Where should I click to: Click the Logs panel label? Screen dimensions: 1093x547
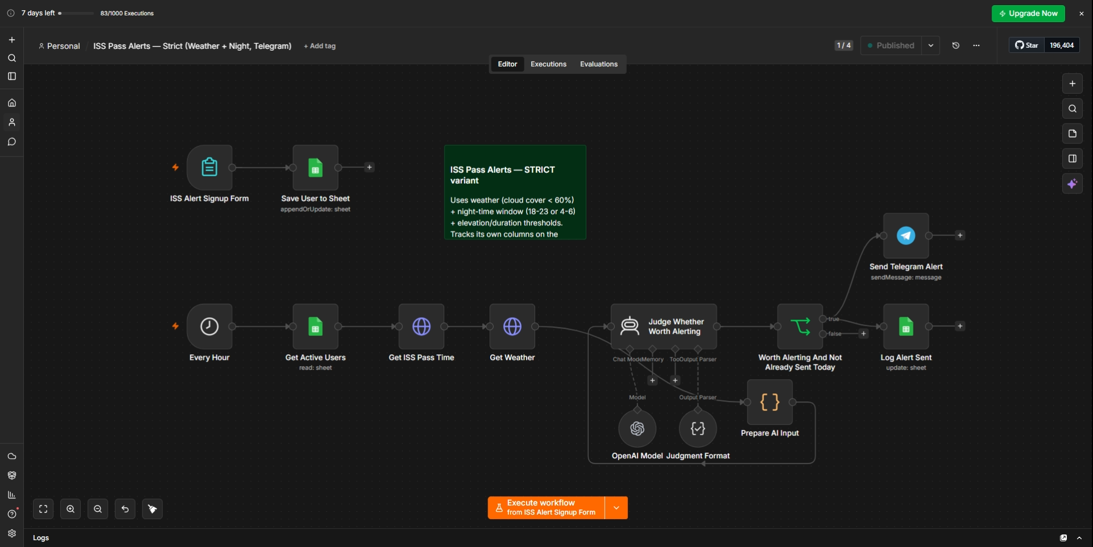click(41, 538)
